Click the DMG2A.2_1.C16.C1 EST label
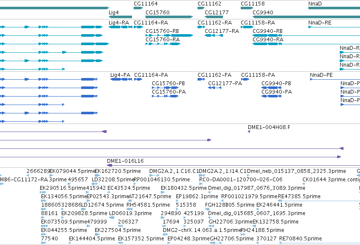This screenshot has width=360, height=245. 174,171
